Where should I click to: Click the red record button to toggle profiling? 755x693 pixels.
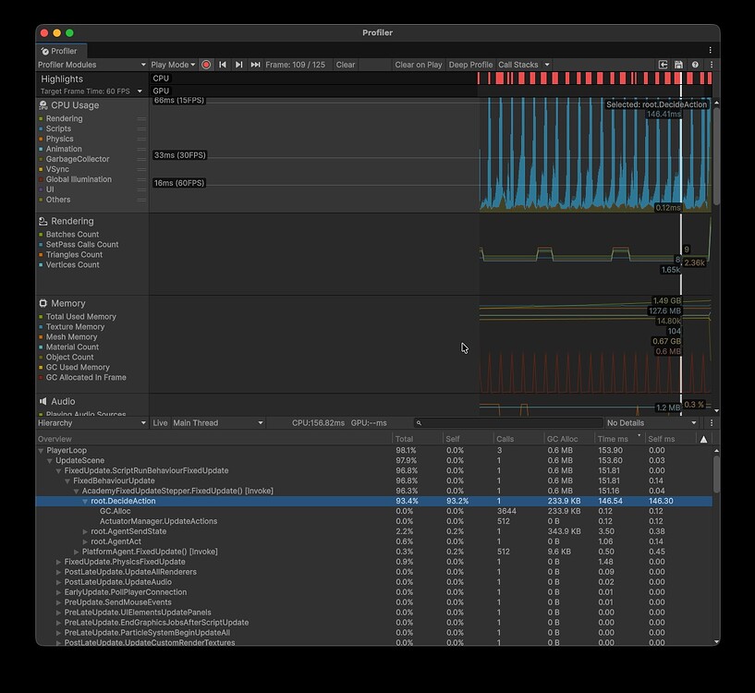[205, 65]
